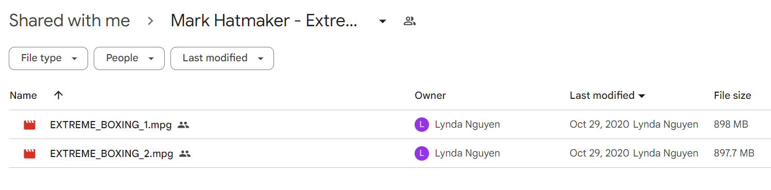771x190 pixels.
Task: Expand the Mark Hatmaker folder menu arrow
Action: click(x=382, y=22)
